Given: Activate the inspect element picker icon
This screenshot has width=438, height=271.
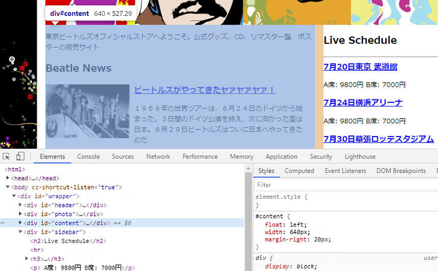Looking at the screenshot, I should tap(6, 156).
